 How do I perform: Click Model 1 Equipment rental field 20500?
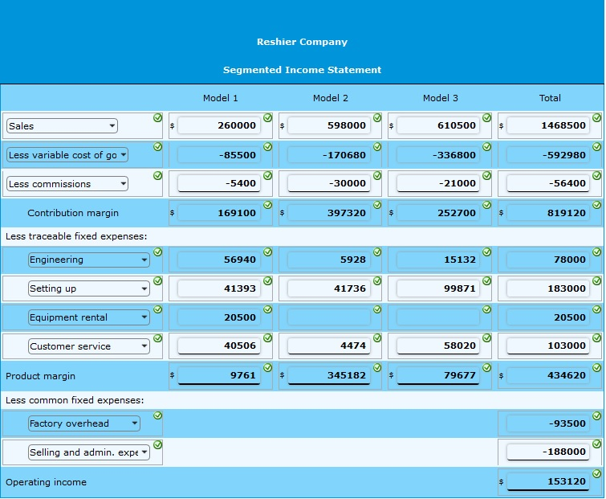(x=219, y=317)
